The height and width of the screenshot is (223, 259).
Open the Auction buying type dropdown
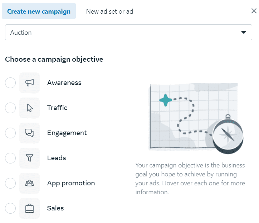point(128,32)
